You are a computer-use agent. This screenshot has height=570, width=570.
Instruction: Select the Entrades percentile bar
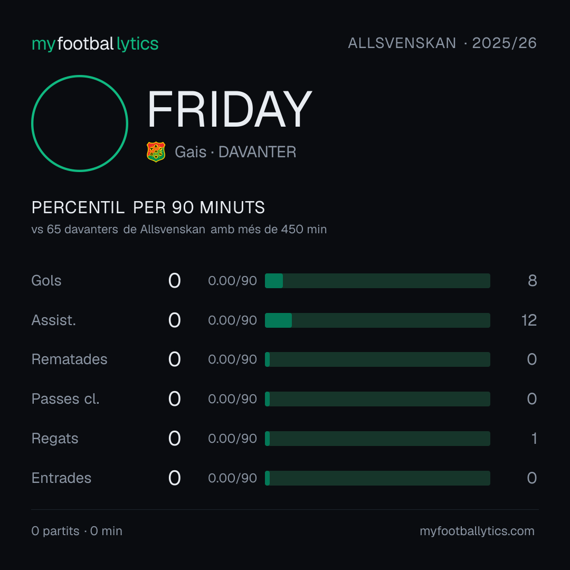377,478
